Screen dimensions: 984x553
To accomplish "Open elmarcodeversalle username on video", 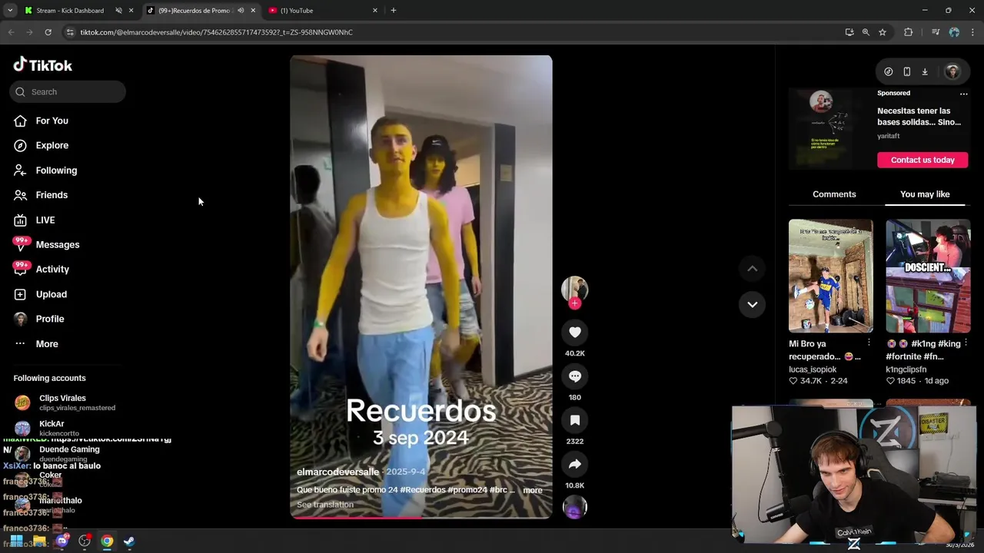I will tap(337, 472).
